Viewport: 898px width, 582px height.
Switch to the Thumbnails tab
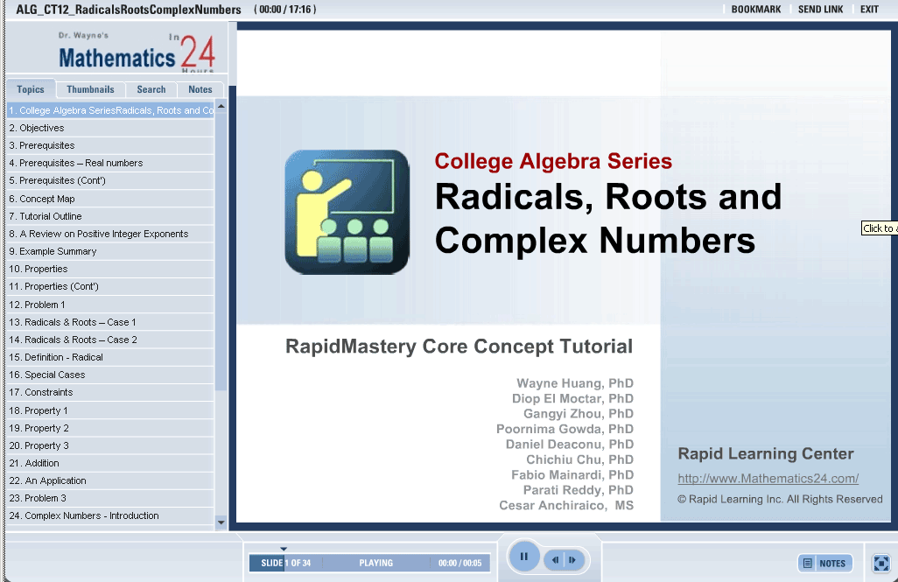pyautogui.click(x=90, y=89)
